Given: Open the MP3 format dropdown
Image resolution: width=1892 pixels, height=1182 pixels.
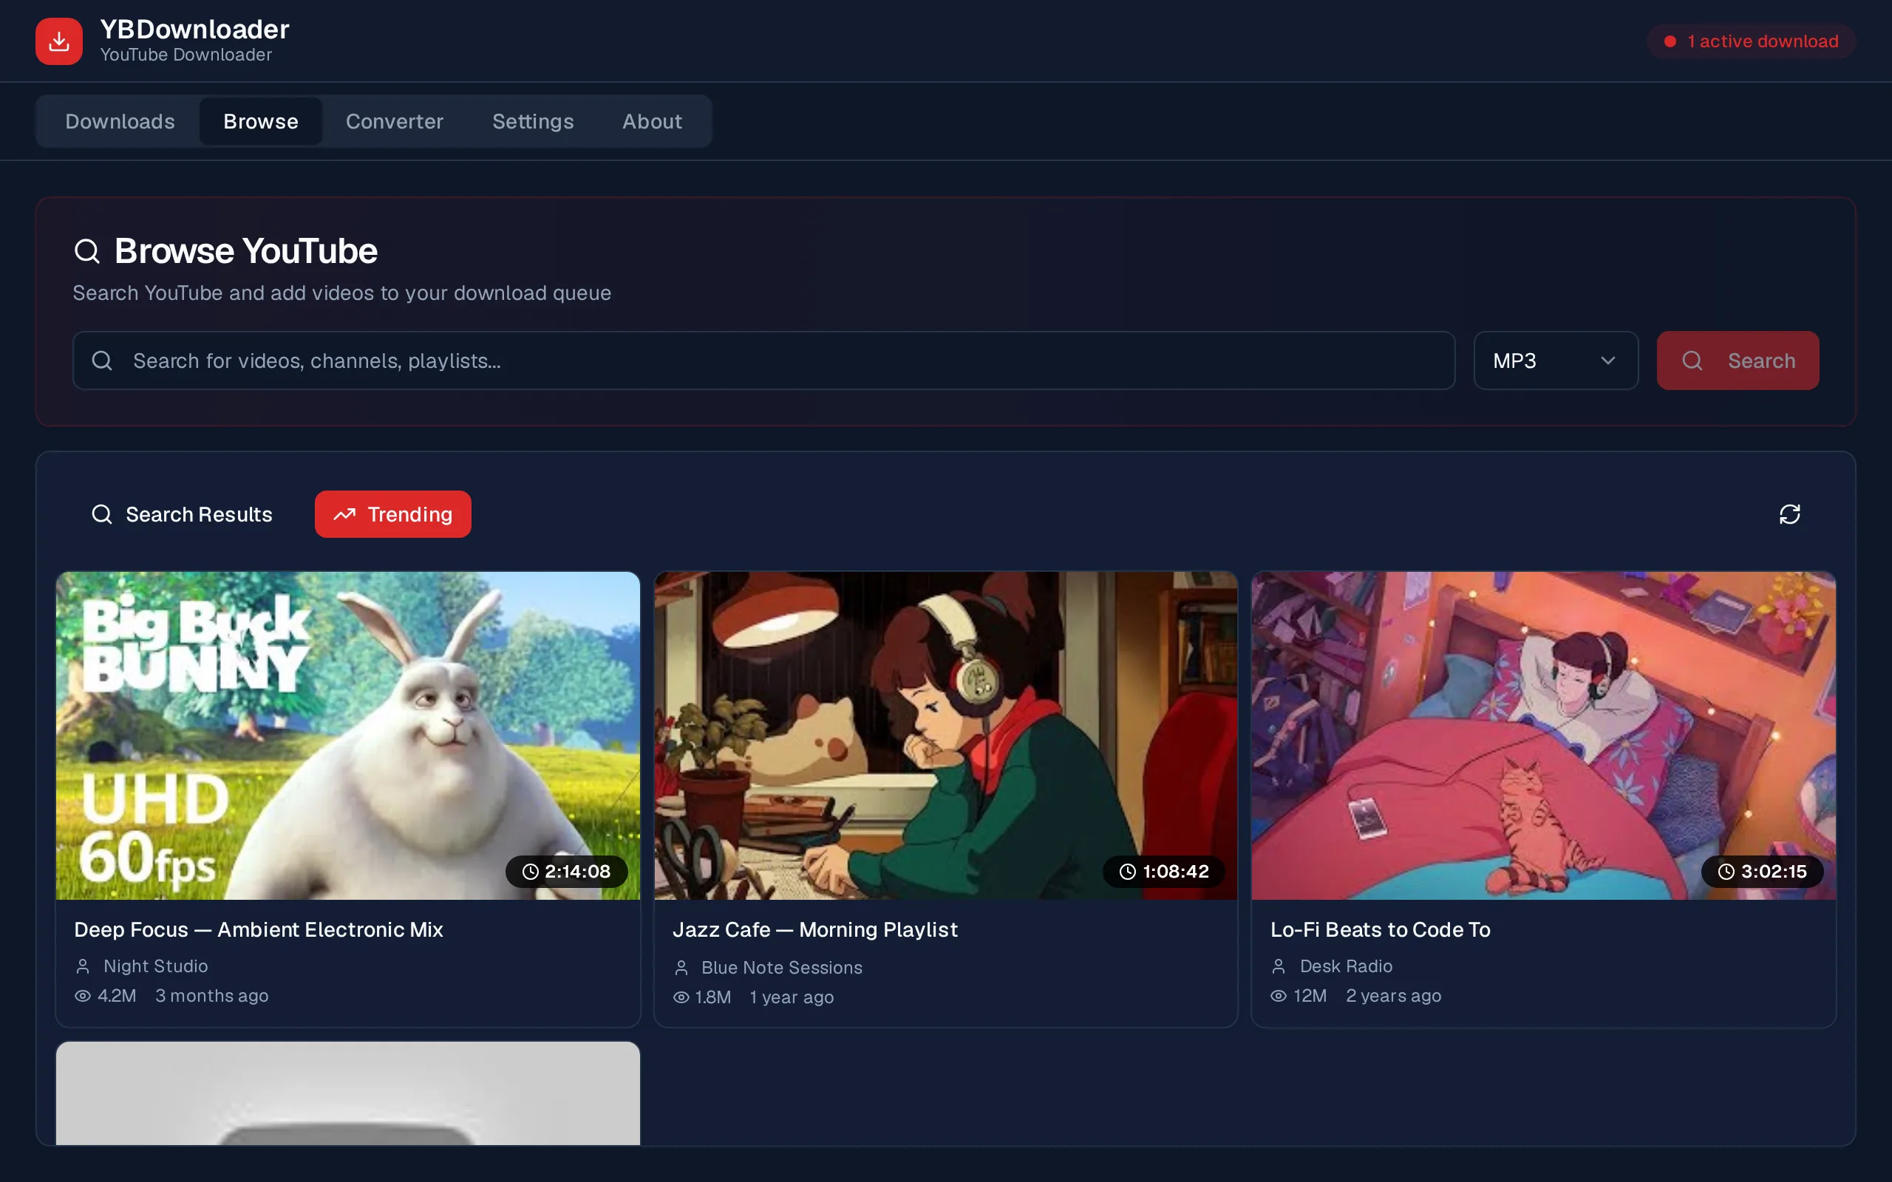Looking at the screenshot, I should [x=1556, y=361].
